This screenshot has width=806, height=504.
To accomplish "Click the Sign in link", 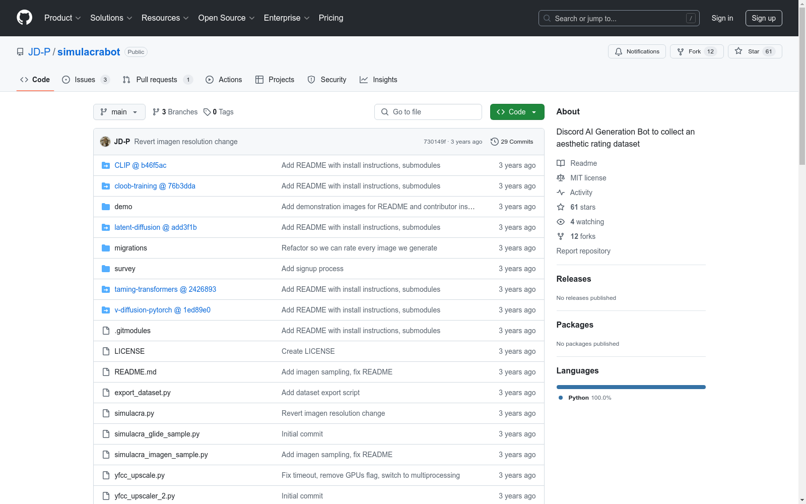I will pos(722,18).
